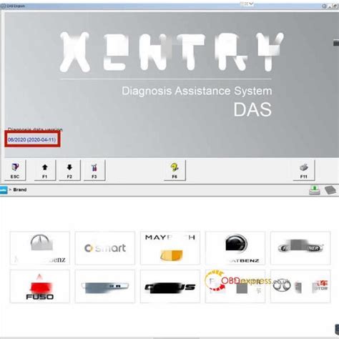Click the F1 up-arrow button
The height and width of the screenshot is (339, 339).
[45, 170]
